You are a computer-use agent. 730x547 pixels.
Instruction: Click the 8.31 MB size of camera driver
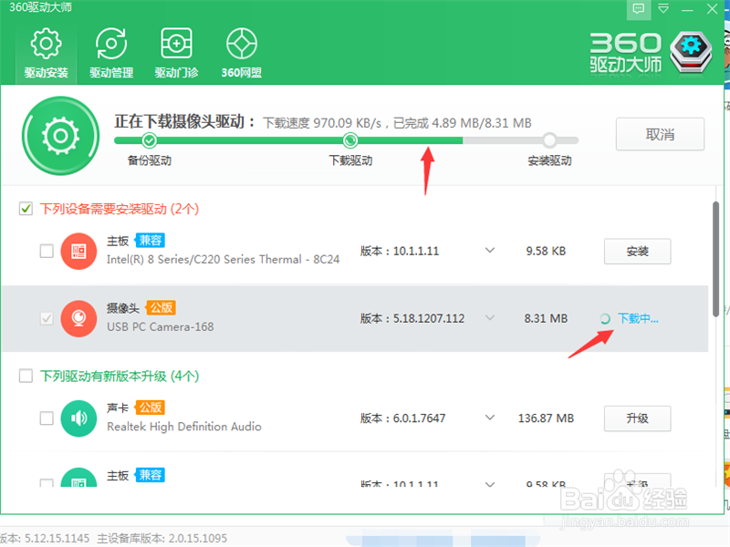pos(546,318)
